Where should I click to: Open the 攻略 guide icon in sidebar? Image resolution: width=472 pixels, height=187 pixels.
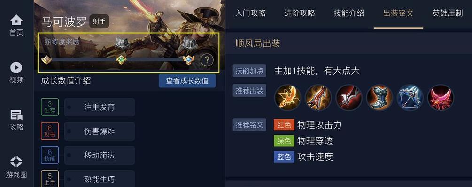(16, 115)
